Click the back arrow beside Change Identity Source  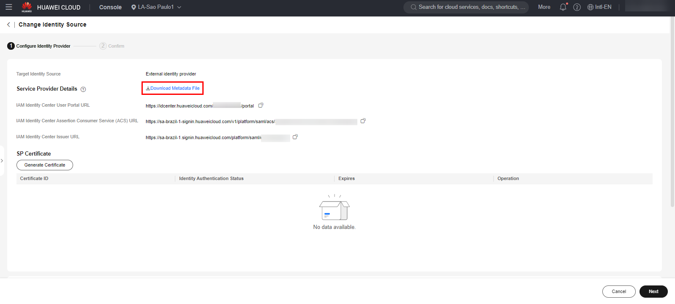[8, 25]
